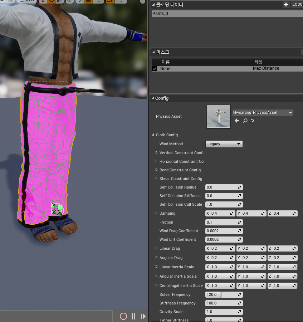Edit the Self Collision Stiffness field
Screen dimensions: 303x322
[224, 196]
